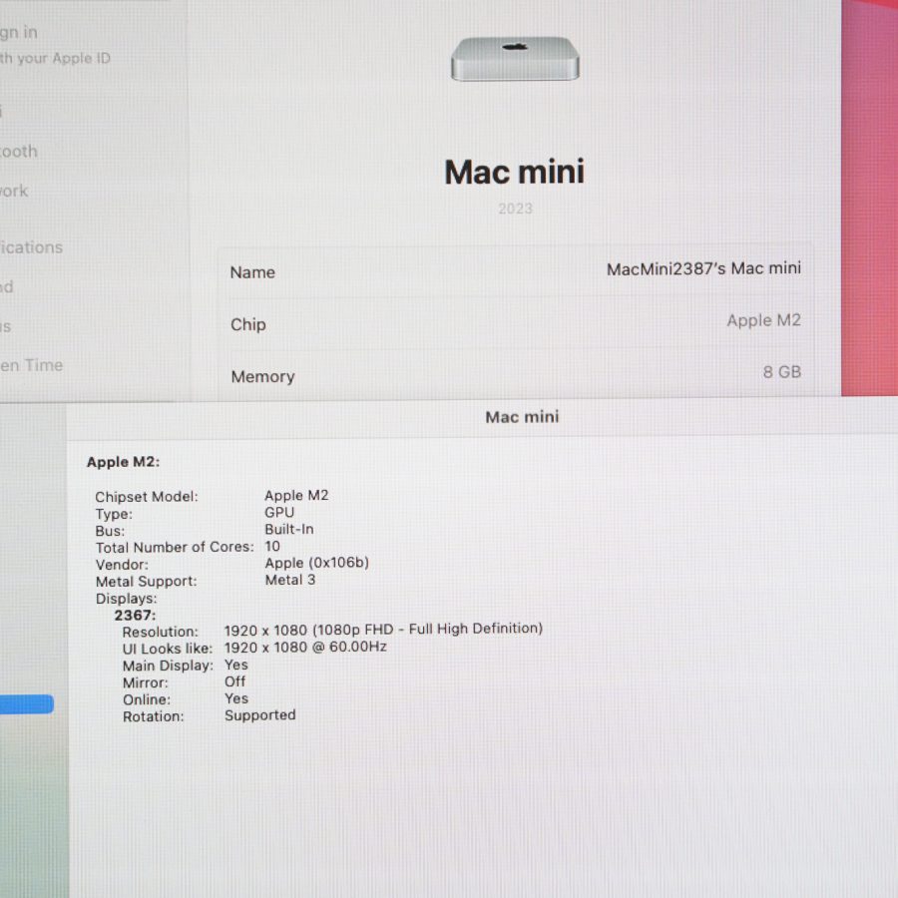Select the Yes value for Online

pyautogui.click(x=235, y=698)
